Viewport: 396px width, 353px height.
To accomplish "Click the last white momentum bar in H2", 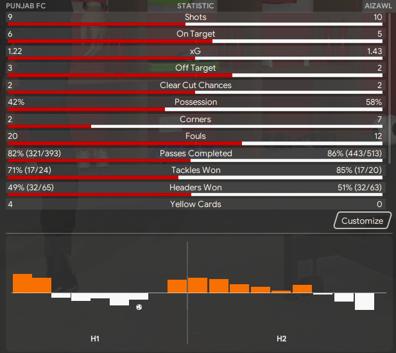I will click(365, 302).
